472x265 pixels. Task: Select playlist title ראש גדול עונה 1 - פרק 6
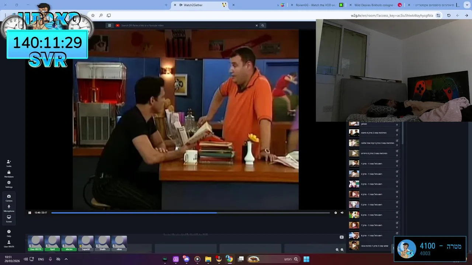pyautogui.click(x=371, y=215)
